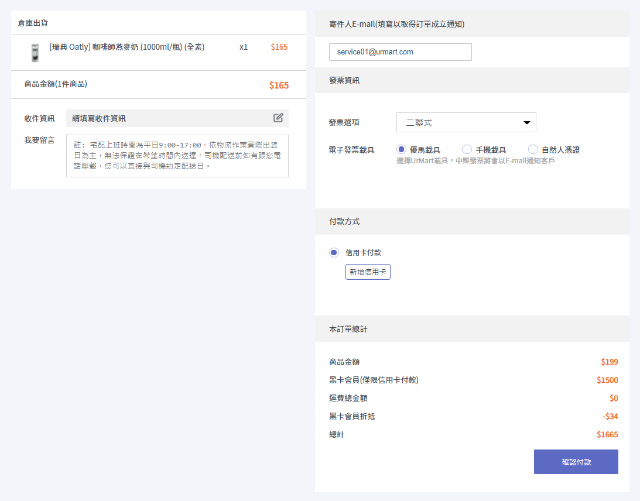Click the 總計 label in order summary
640x501 pixels.
337,434
